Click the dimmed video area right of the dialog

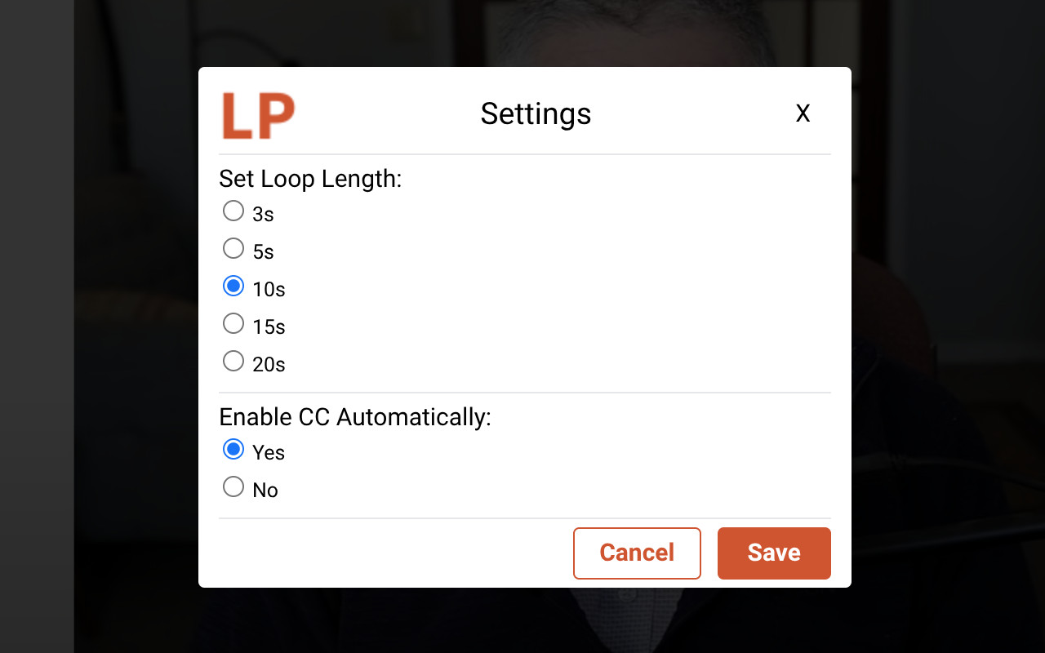[x=947, y=326]
